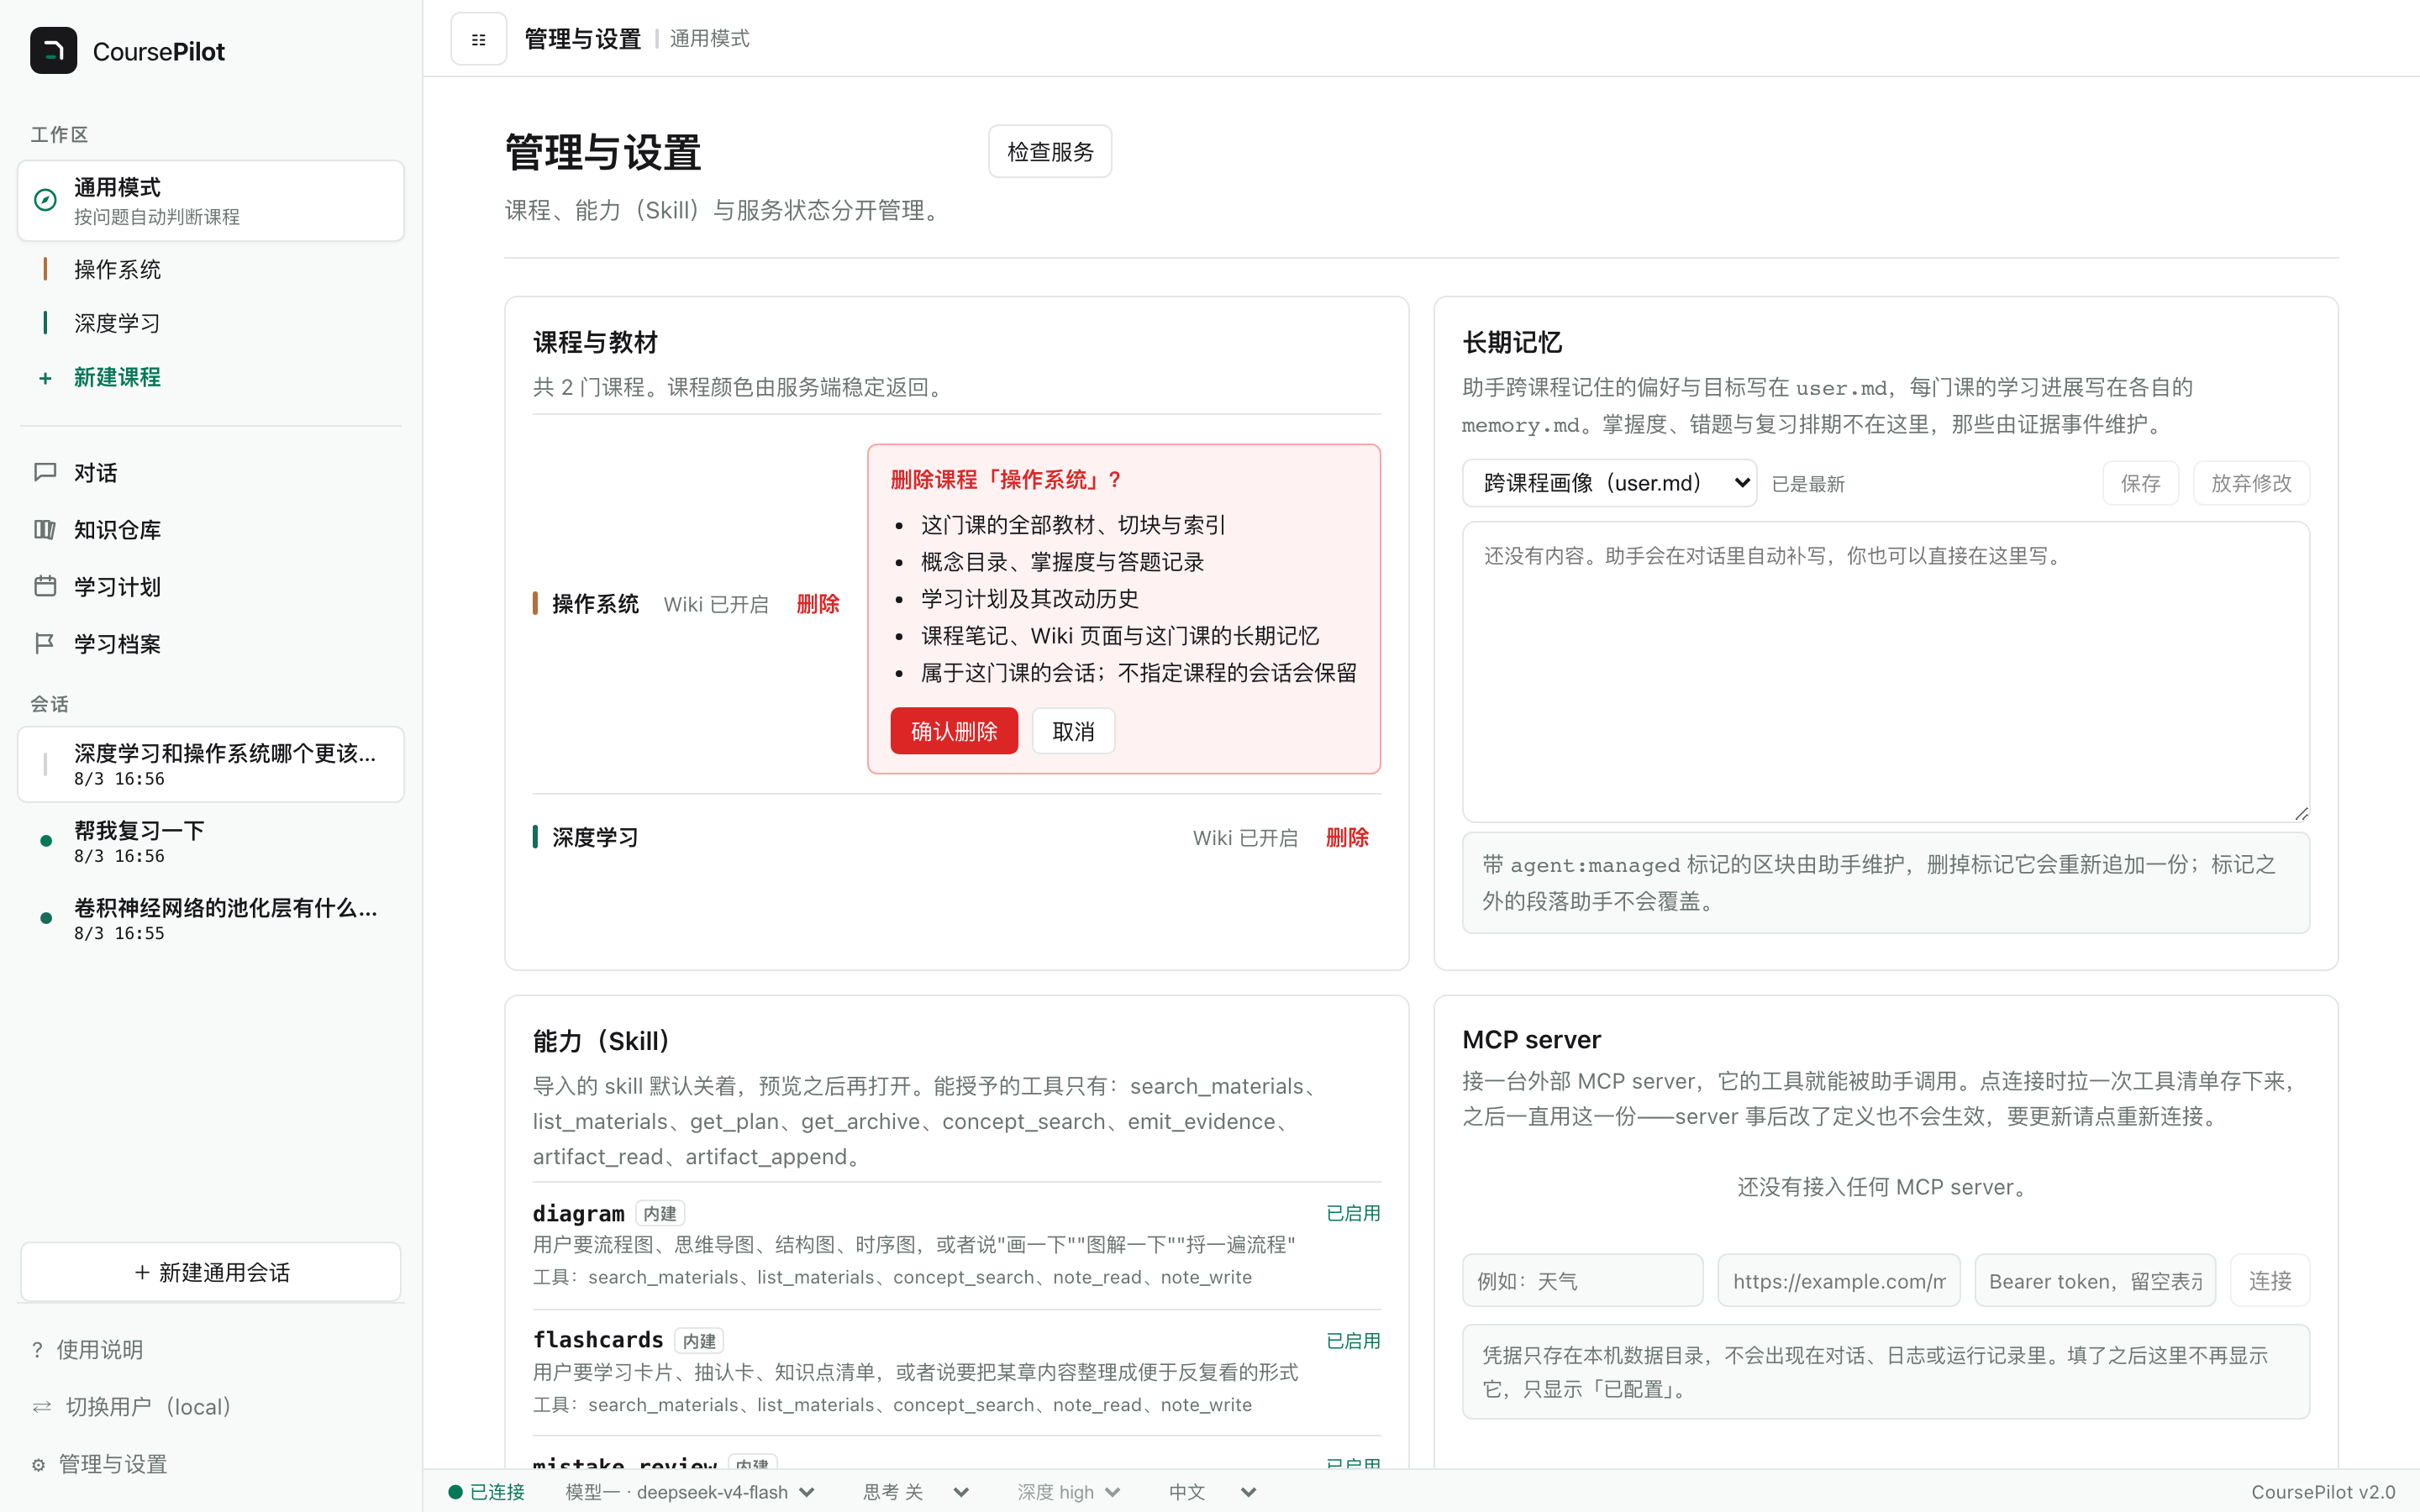The width and height of the screenshot is (2420, 1512).
Task: Click the compass icon for 通用模式
Action: pos(45,200)
